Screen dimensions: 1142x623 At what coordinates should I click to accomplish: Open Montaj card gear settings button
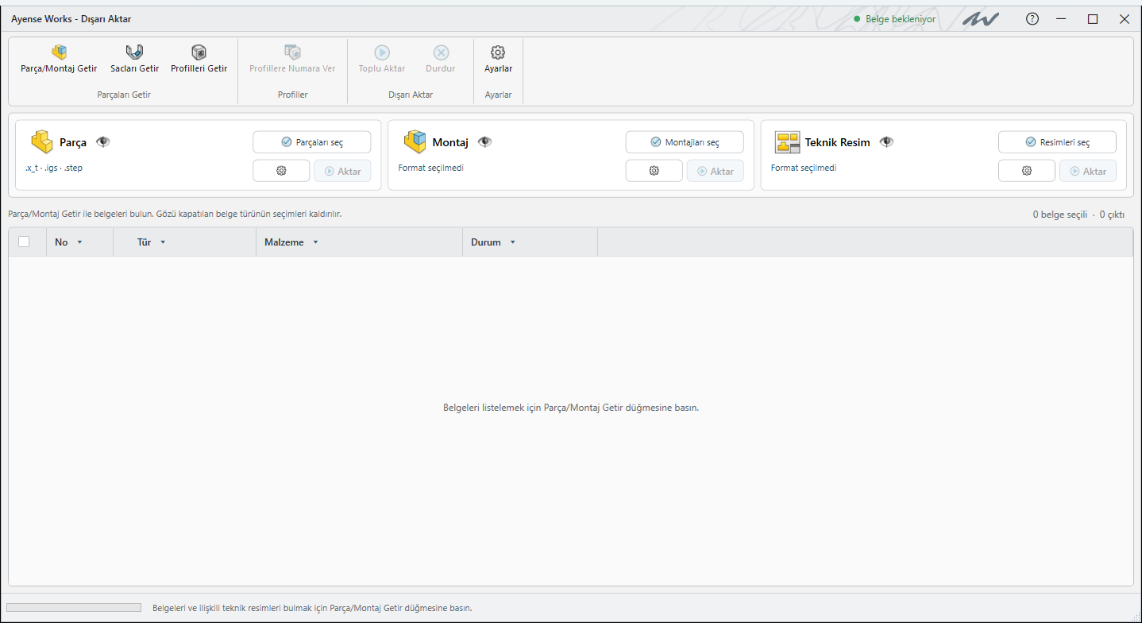pos(654,171)
